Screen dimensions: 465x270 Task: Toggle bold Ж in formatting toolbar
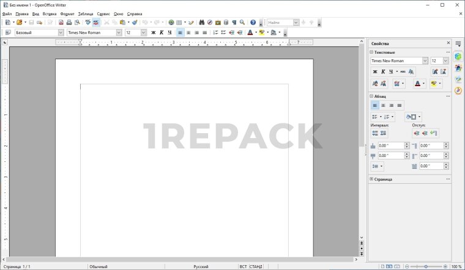[154, 32]
